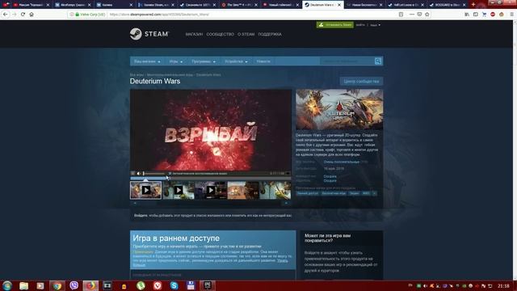Screen dimensions: 517x291
Task: Seek in the trailer progress bar
Action: pos(210,179)
